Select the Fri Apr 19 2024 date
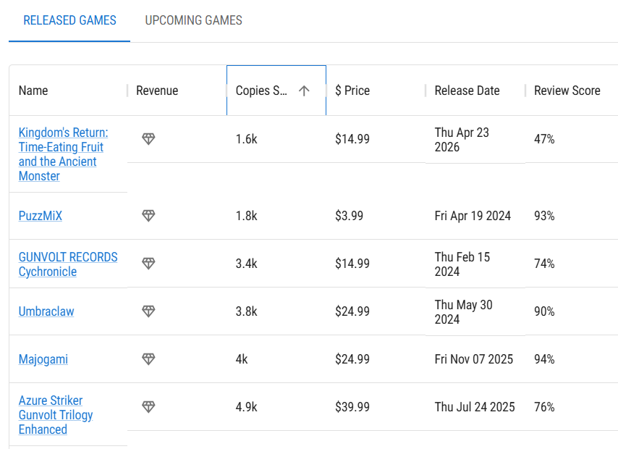This screenshot has width=618, height=449. pyautogui.click(x=473, y=216)
